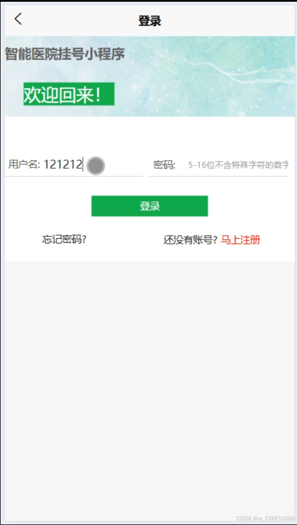Click the underline beneath the password field
Screen dimensions: 297x525
[219, 176]
